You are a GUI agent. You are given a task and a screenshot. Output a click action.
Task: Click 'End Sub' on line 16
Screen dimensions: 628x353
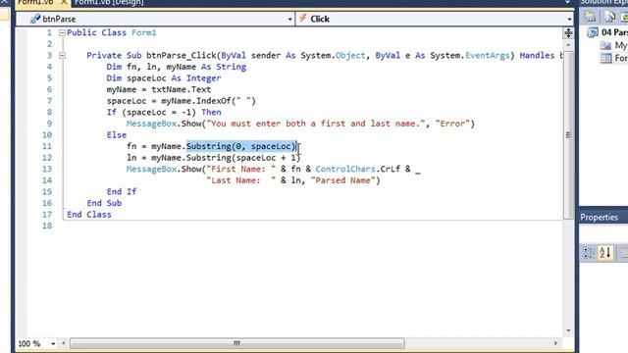coord(104,203)
